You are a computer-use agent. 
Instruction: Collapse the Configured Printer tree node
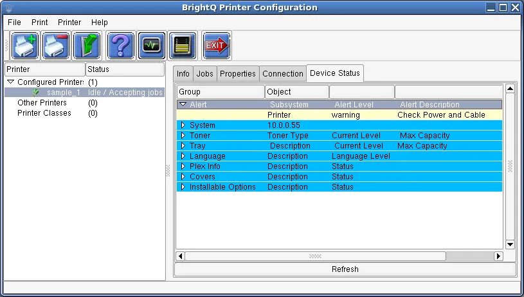(11, 82)
